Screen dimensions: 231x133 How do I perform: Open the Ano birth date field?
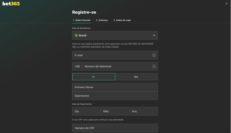click(x=144, y=111)
